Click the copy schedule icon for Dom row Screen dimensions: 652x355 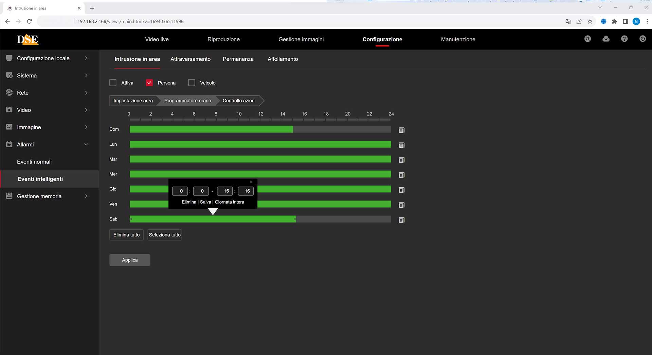401,130
